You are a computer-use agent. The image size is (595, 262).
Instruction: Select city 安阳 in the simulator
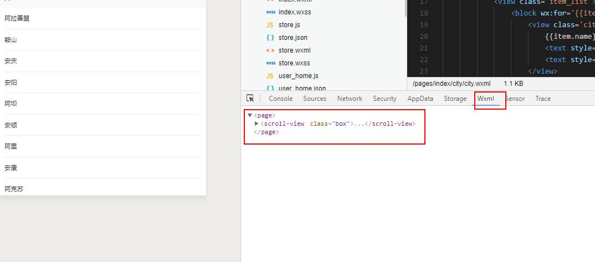click(x=11, y=83)
